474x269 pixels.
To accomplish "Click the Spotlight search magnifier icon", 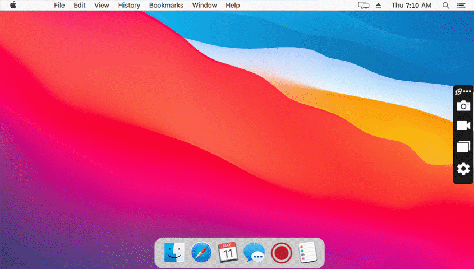I will (446, 5).
